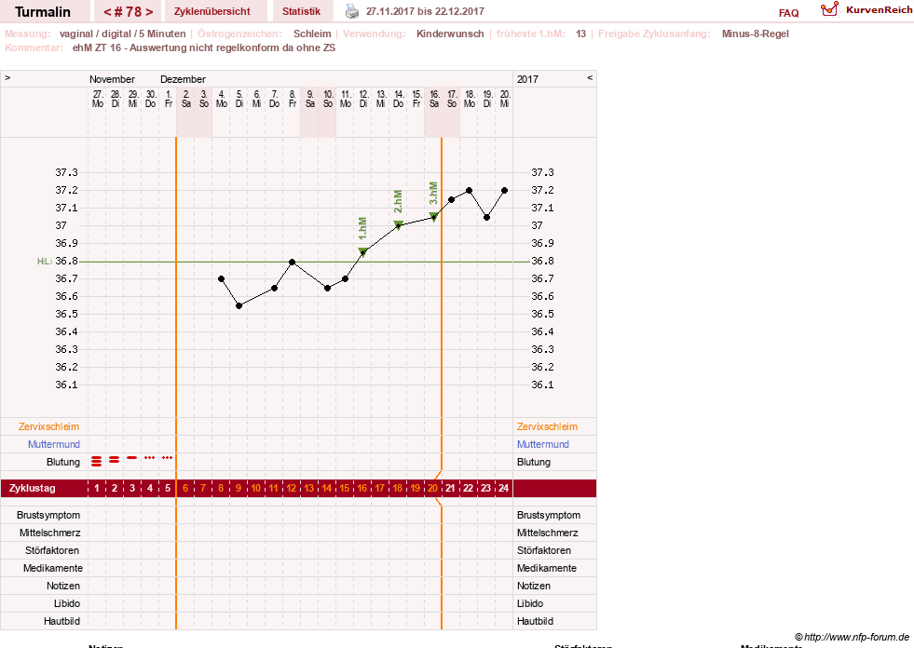Click temperature point on cycle day 23
The height and width of the screenshot is (648, 914).
(x=486, y=217)
